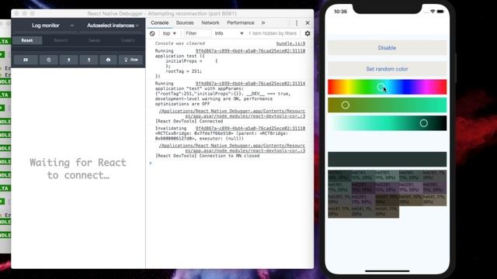
Task: Switch to the Network tab
Action: pos(210,22)
